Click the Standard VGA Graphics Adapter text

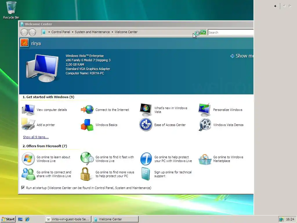coord(88,69)
